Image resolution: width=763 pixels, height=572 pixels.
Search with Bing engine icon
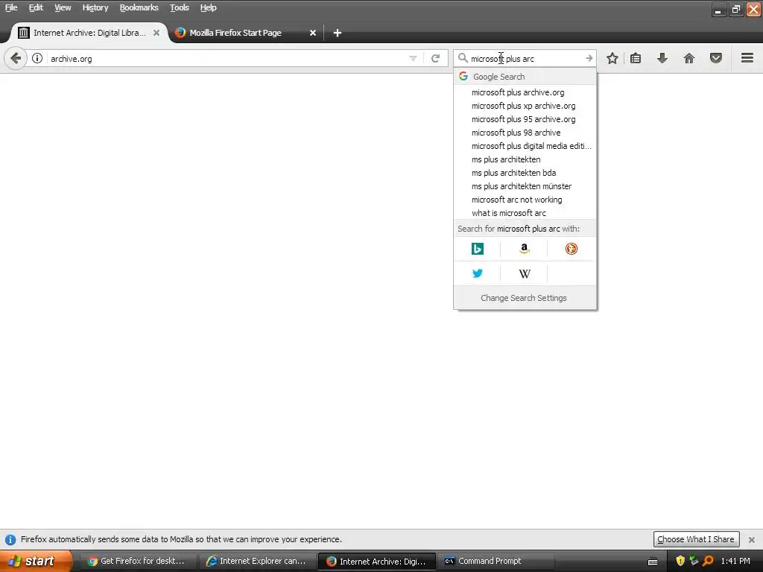(478, 249)
